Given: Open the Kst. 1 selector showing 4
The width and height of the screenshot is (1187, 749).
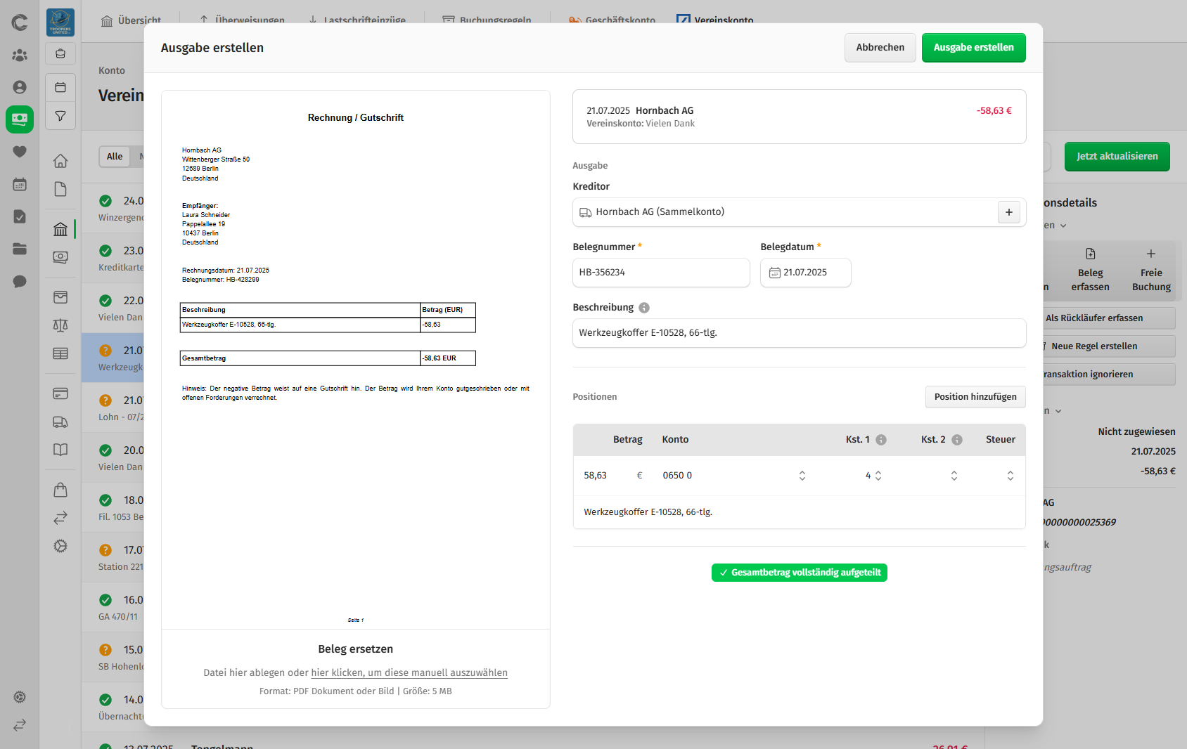Looking at the screenshot, I should [x=873, y=476].
